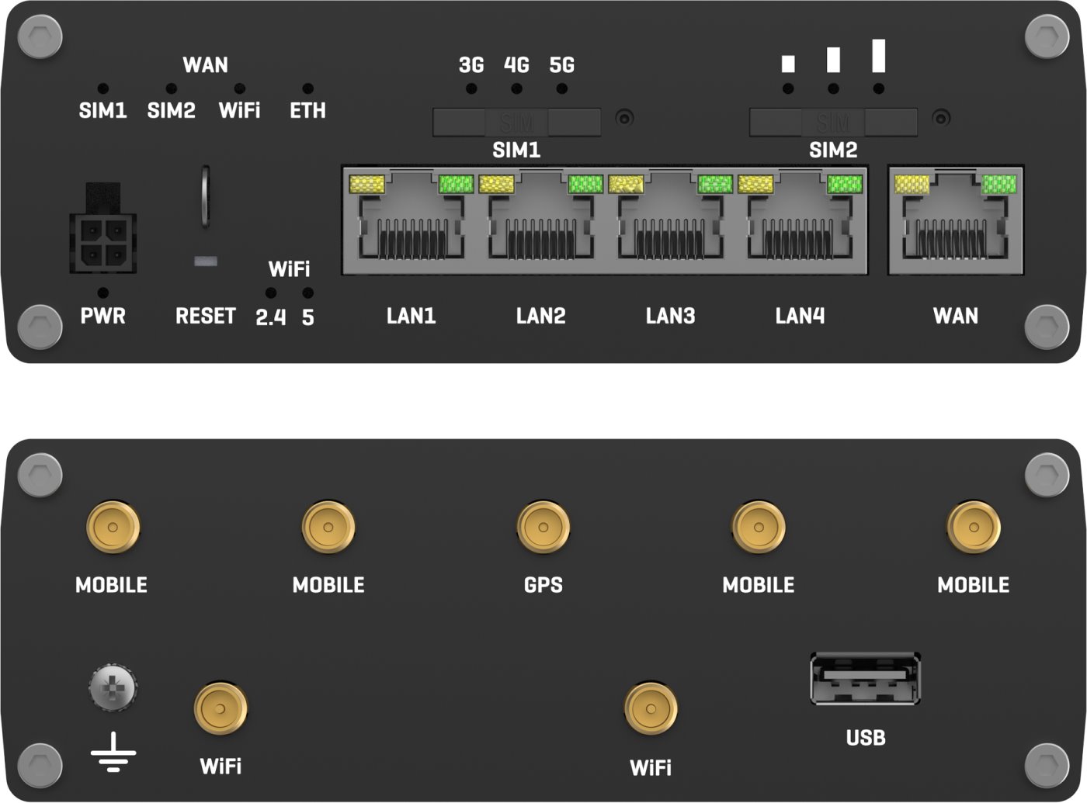Click the "RESET" label
This screenshot has width=1087, height=803.
(205, 317)
